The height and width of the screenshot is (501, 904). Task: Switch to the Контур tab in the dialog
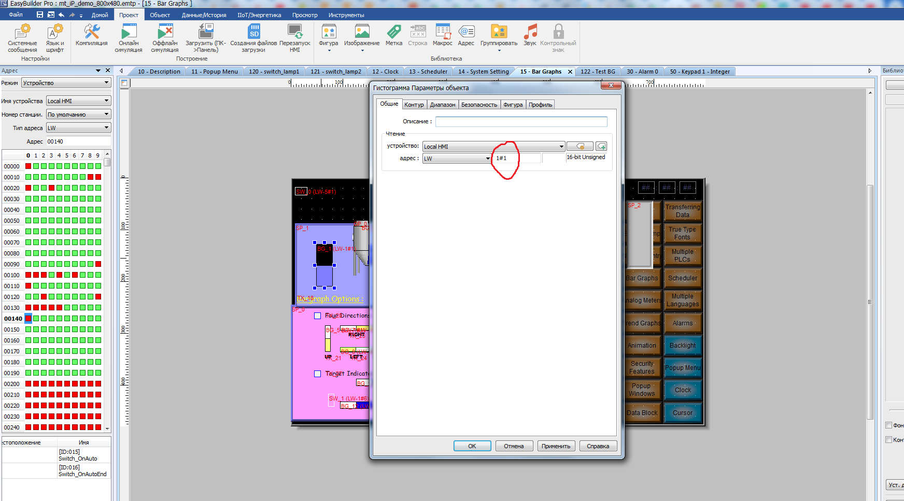pos(414,105)
